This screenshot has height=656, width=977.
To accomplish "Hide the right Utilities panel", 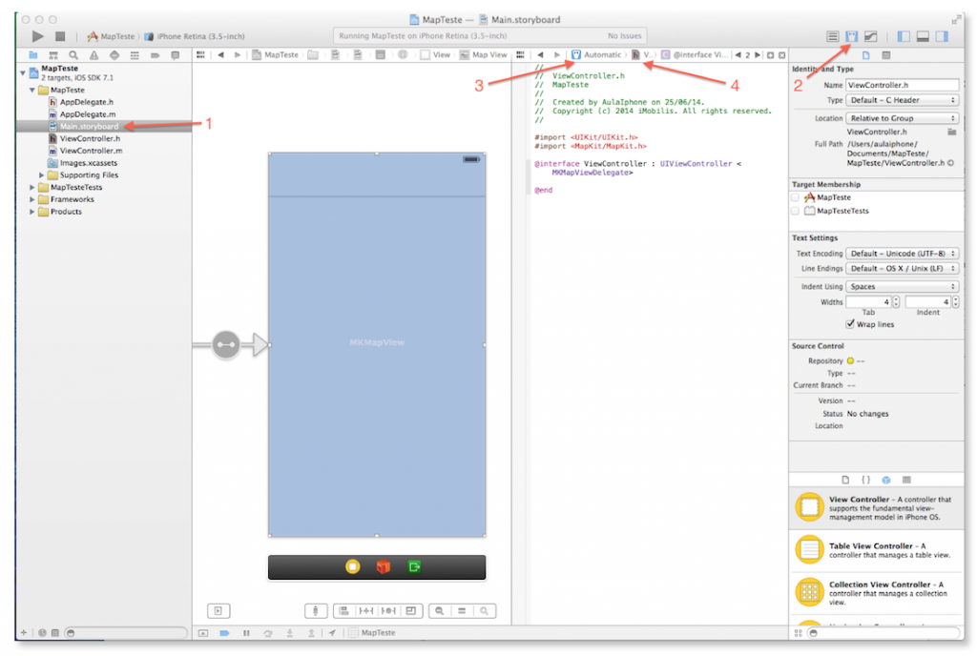I will tap(942, 36).
